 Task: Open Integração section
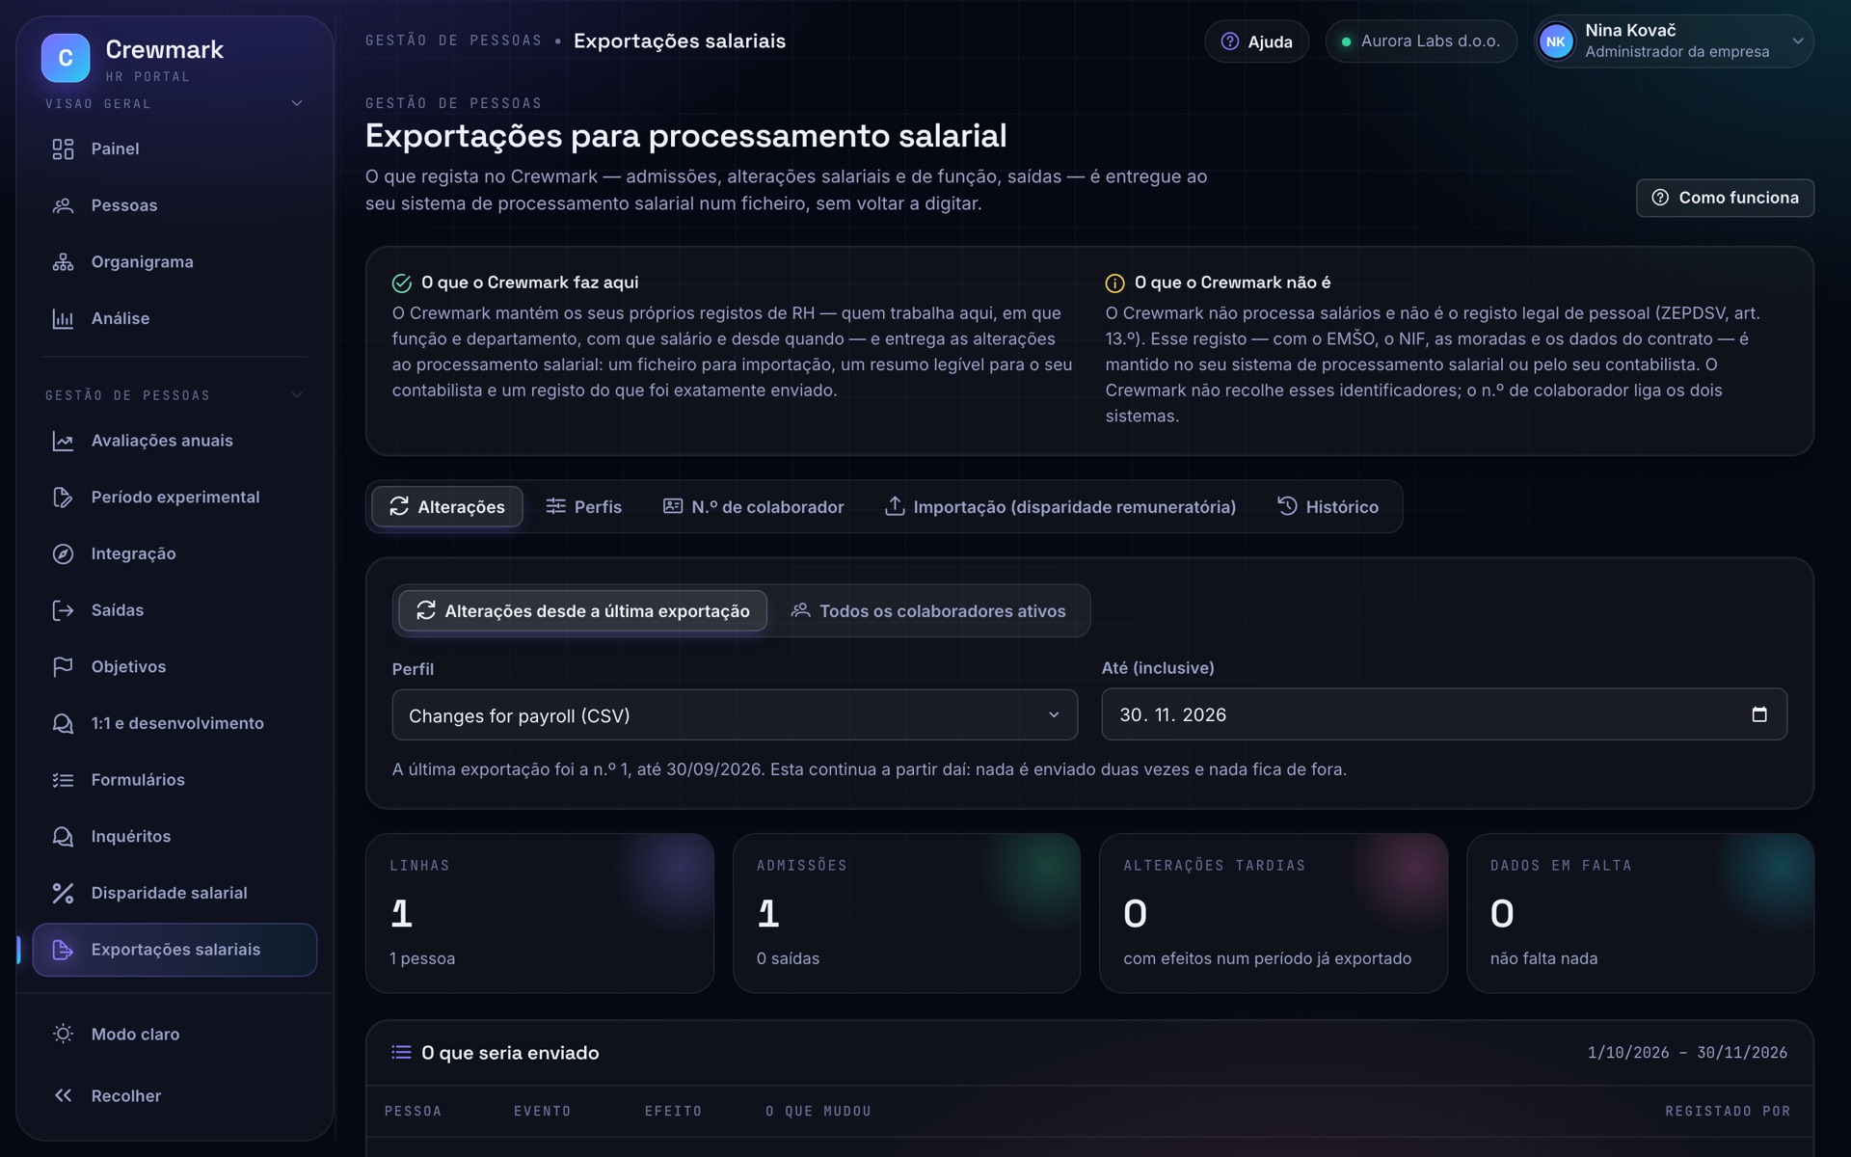[x=174, y=553]
